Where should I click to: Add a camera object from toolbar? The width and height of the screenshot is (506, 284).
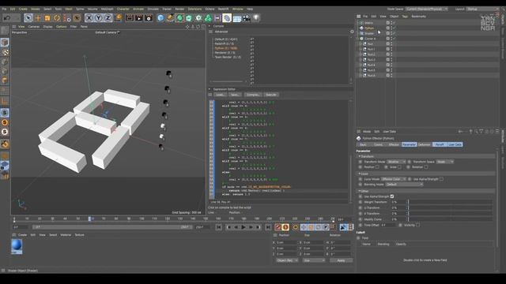point(247,18)
